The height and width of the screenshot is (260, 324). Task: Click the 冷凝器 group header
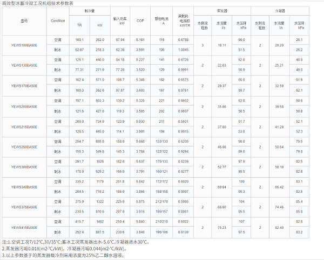click(280, 11)
